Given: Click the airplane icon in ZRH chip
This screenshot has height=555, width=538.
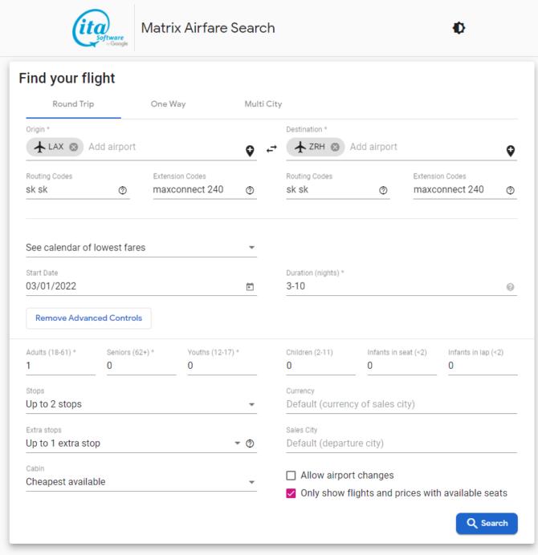Looking at the screenshot, I should 300,147.
